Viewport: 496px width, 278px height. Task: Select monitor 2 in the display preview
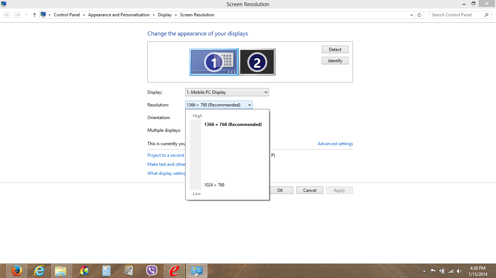pos(257,62)
